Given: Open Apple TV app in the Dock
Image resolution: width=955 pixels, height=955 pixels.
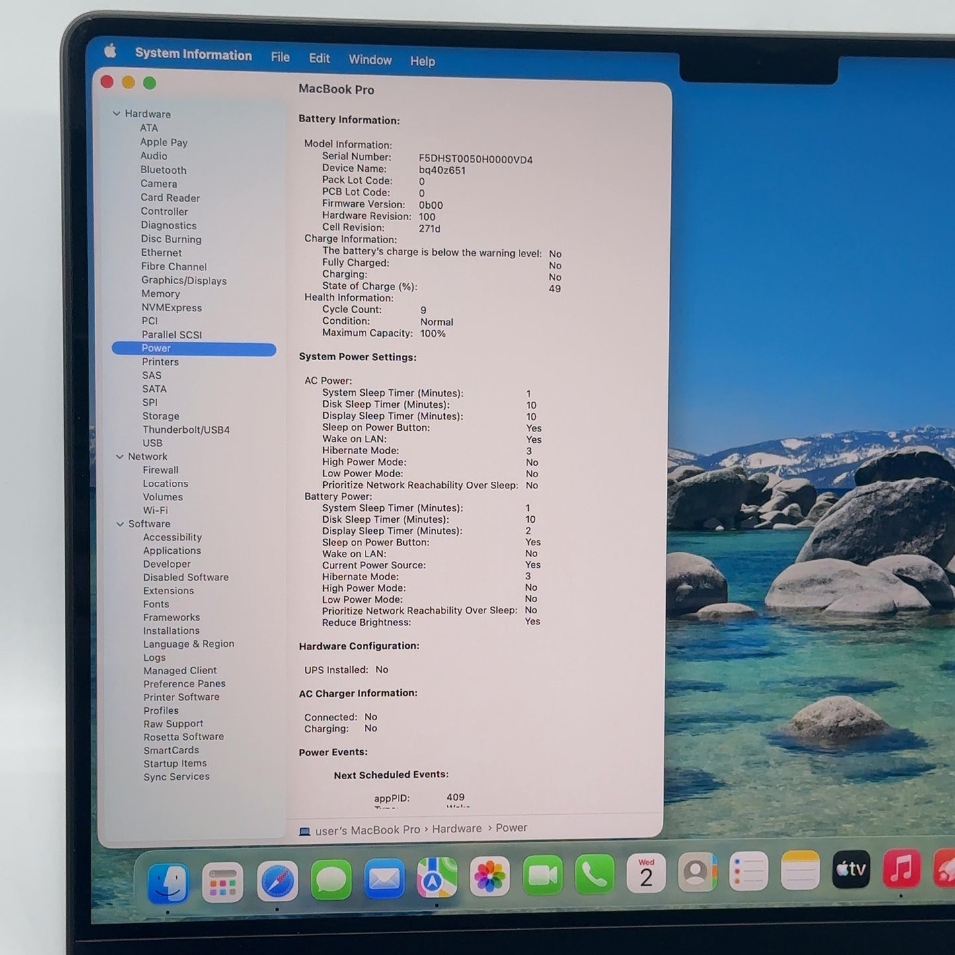Looking at the screenshot, I should coord(851,869).
